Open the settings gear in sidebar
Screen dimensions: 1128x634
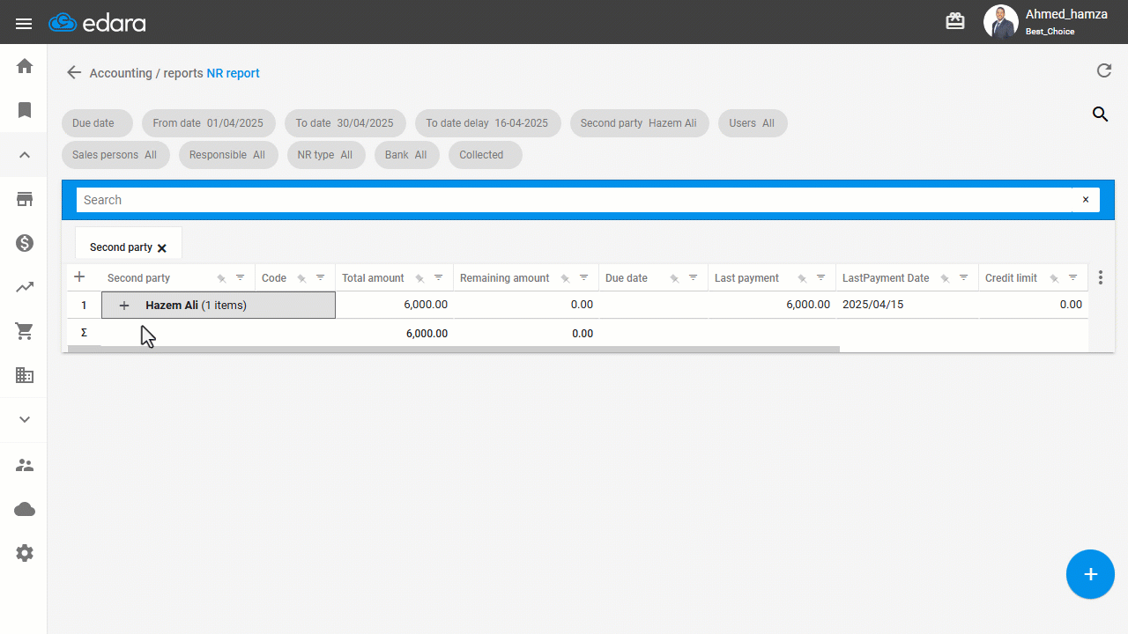click(x=25, y=553)
